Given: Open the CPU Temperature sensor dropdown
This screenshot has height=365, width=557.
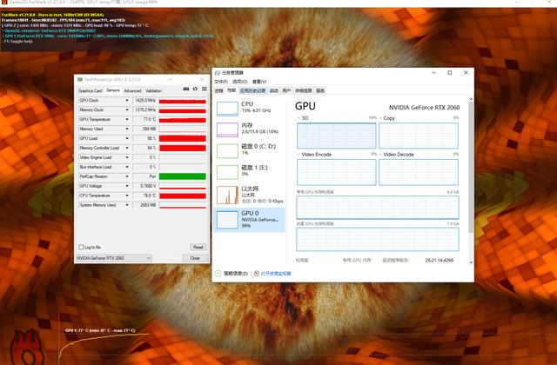Looking at the screenshot, I should (x=127, y=196).
